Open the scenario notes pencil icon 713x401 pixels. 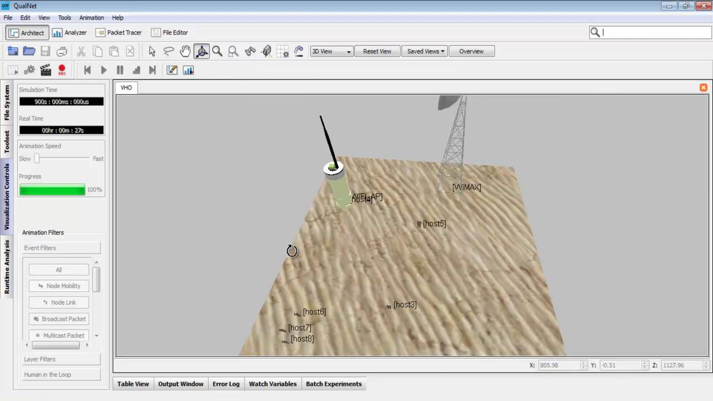(172, 70)
